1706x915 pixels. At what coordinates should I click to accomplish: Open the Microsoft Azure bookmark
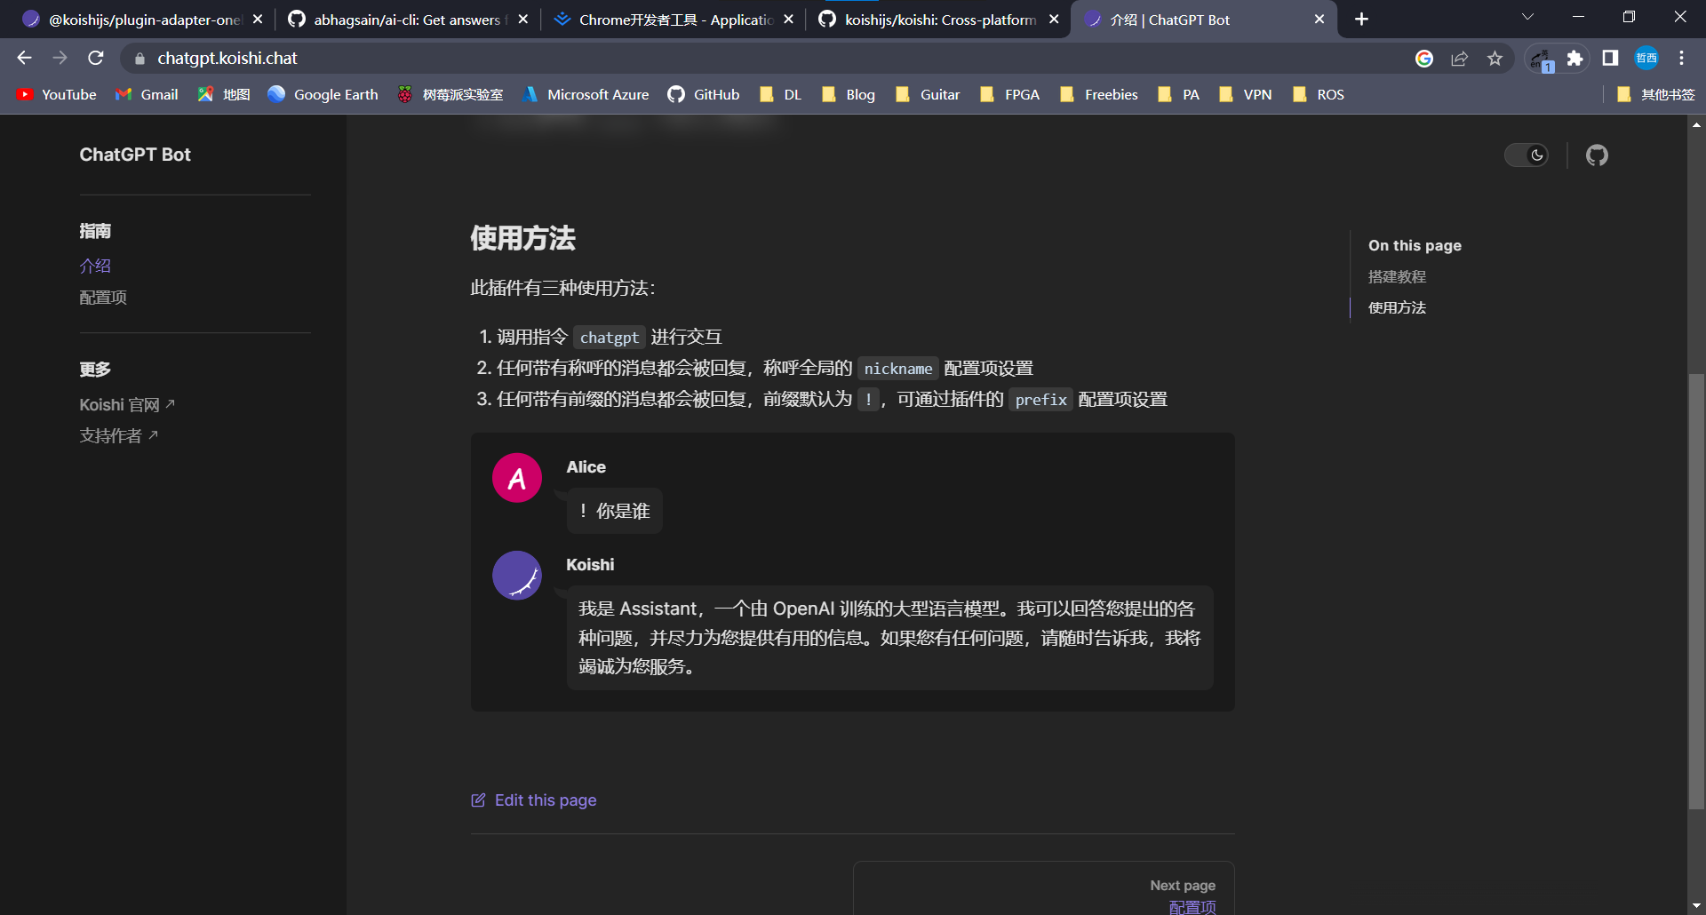[x=586, y=94]
